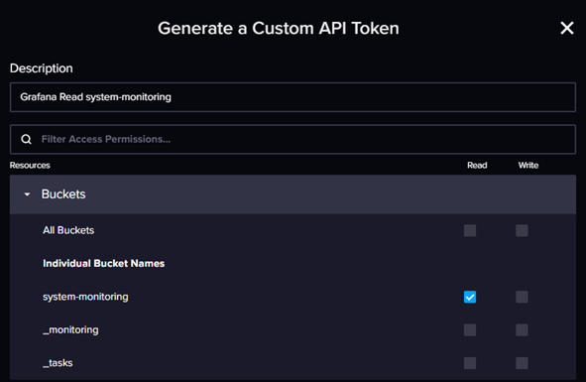586x382 pixels.
Task: Click the _monitoring bucket name
Action: [x=70, y=329]
